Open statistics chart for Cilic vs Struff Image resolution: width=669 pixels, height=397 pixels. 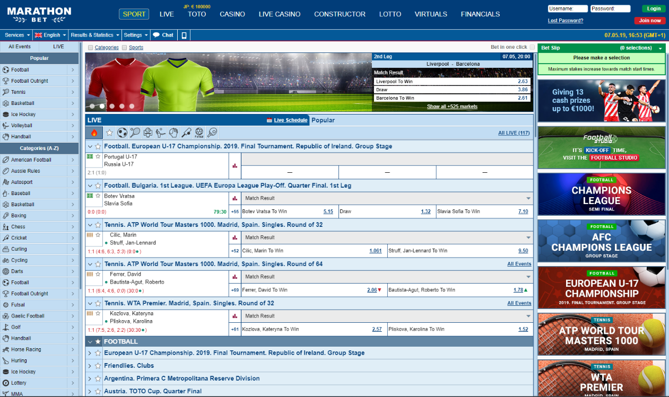tap(234, 237)
